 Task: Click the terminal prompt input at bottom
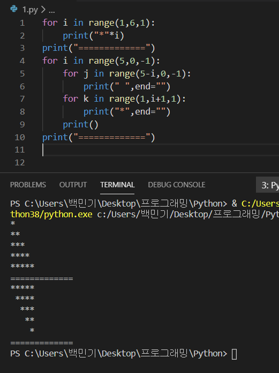click(x=234, y=354)
